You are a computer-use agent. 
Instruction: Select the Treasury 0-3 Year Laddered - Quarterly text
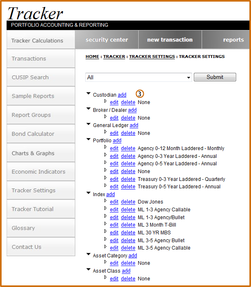click(181, 179)
